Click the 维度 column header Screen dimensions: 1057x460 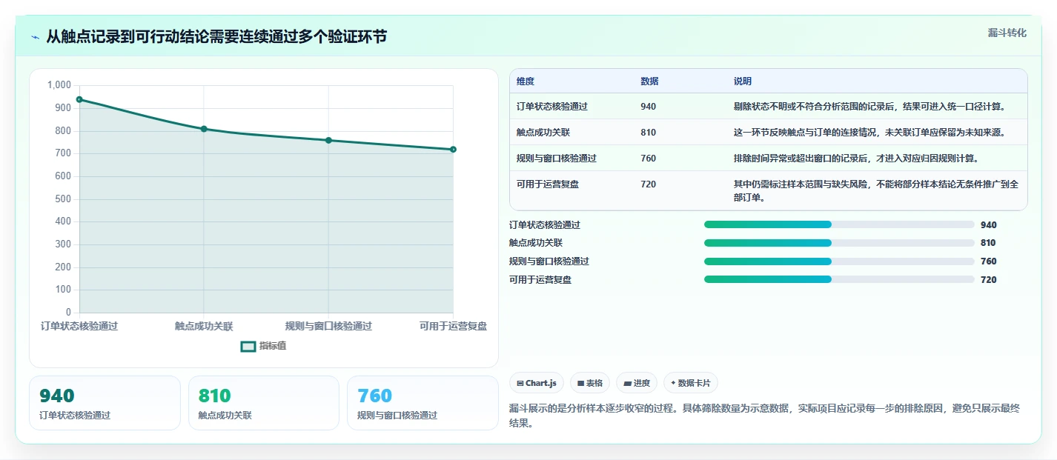pos(526,81)
